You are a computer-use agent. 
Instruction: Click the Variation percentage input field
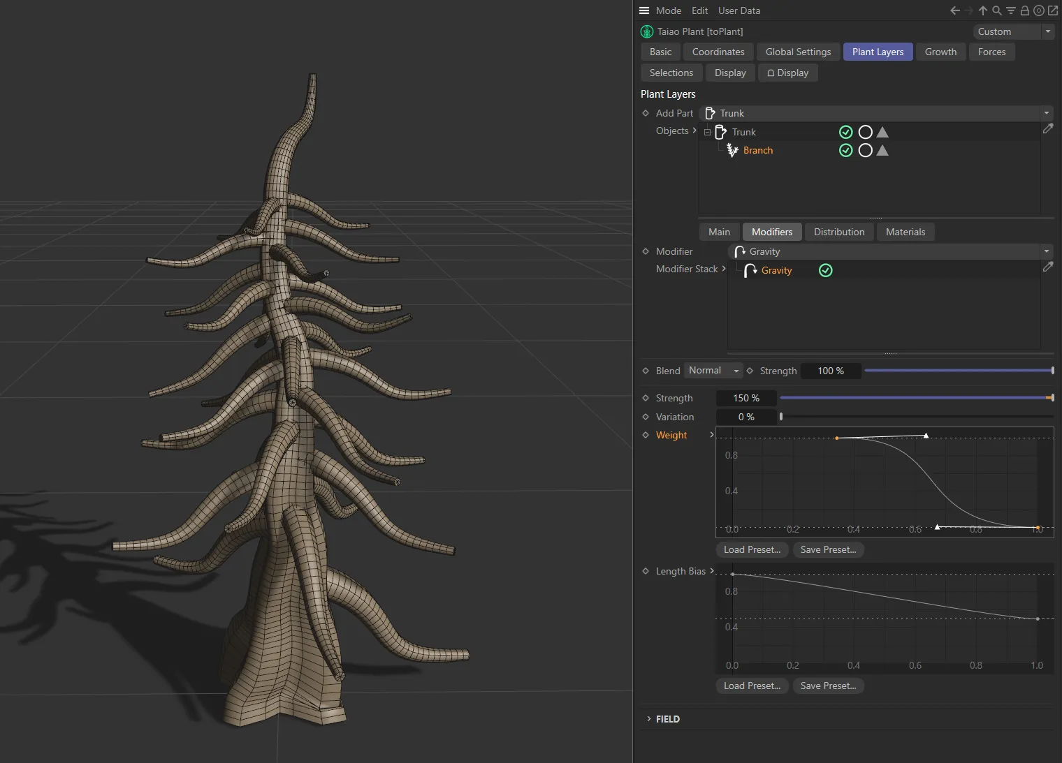point(745,417)
